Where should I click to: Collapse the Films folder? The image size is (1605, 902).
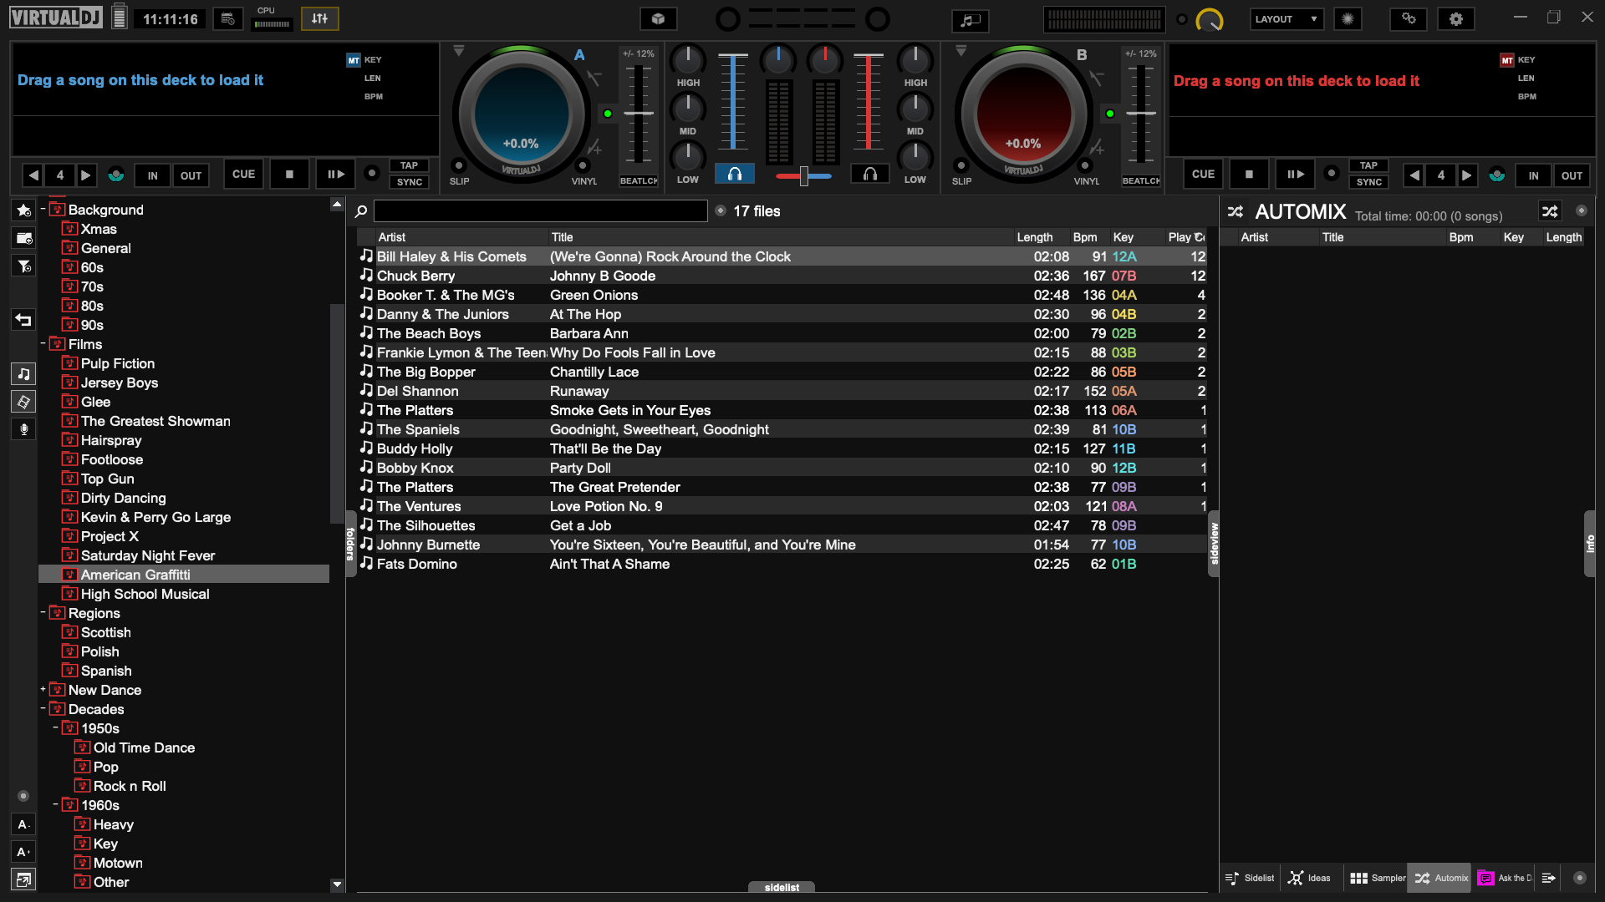click(43, 343)
